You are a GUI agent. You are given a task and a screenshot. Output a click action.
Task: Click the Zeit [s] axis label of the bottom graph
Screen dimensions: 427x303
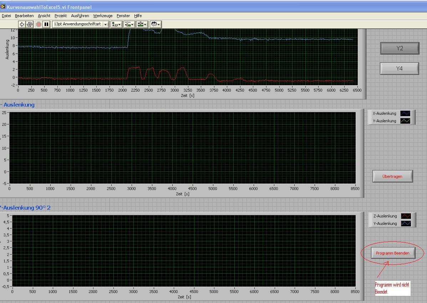click(x=184, y=297)
